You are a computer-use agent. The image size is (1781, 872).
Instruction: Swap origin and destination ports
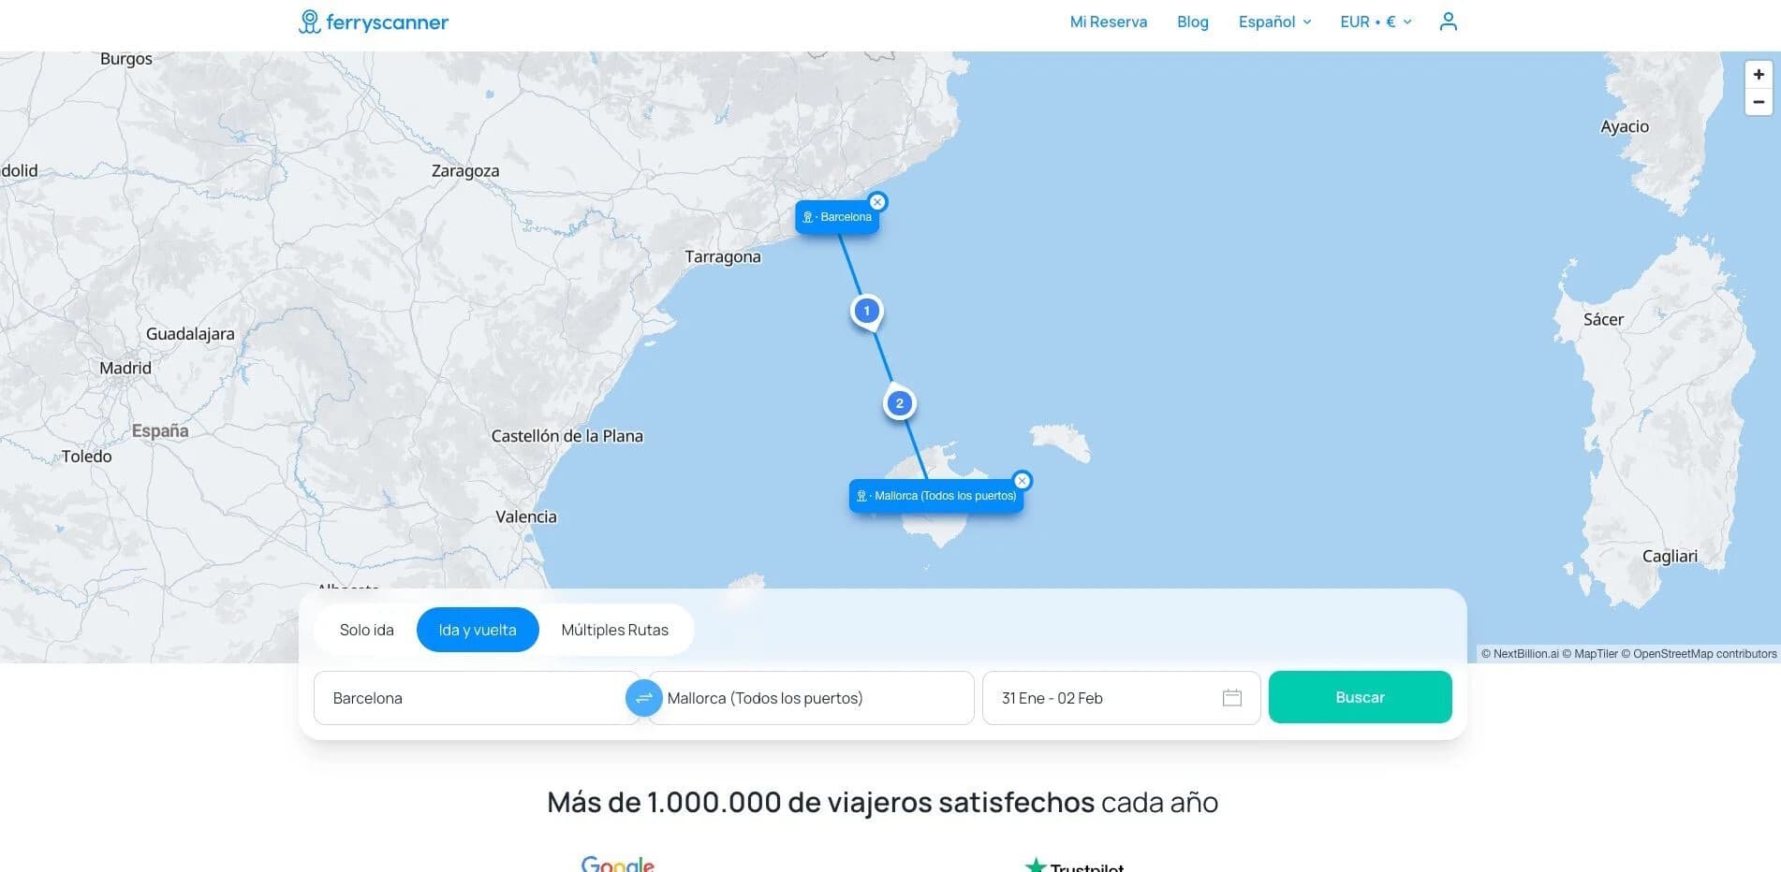pos(643,698)
